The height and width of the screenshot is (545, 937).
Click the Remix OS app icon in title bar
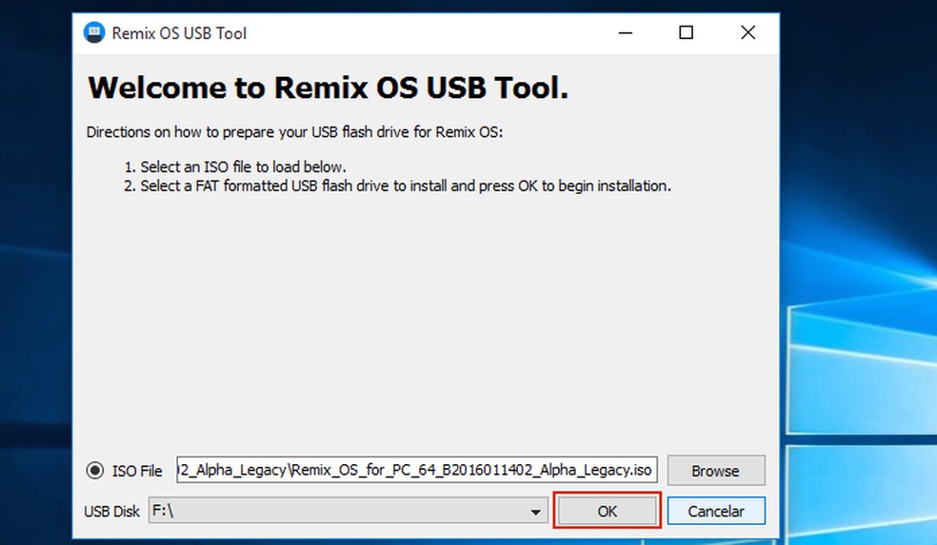tap(94, 33)
